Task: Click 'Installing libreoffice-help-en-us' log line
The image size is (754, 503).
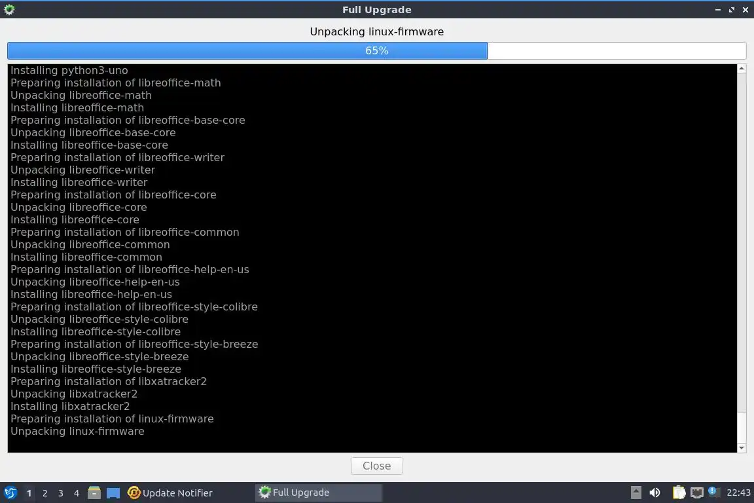Action: coord(92,295)
